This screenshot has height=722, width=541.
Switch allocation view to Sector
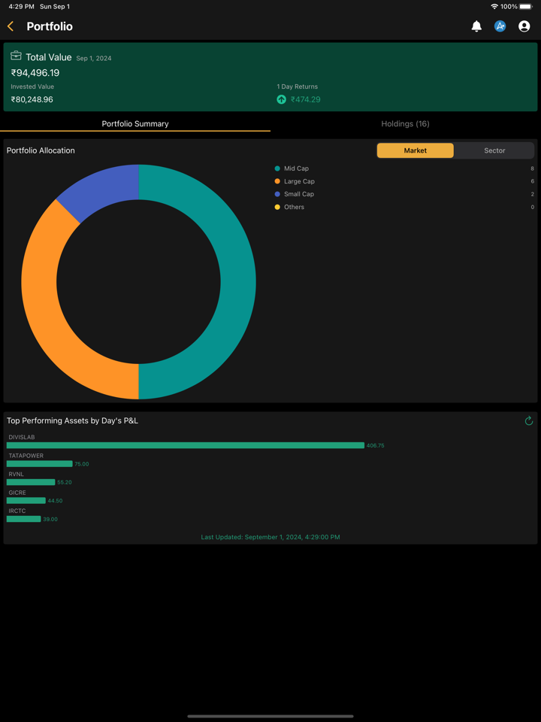coord(494,150)
